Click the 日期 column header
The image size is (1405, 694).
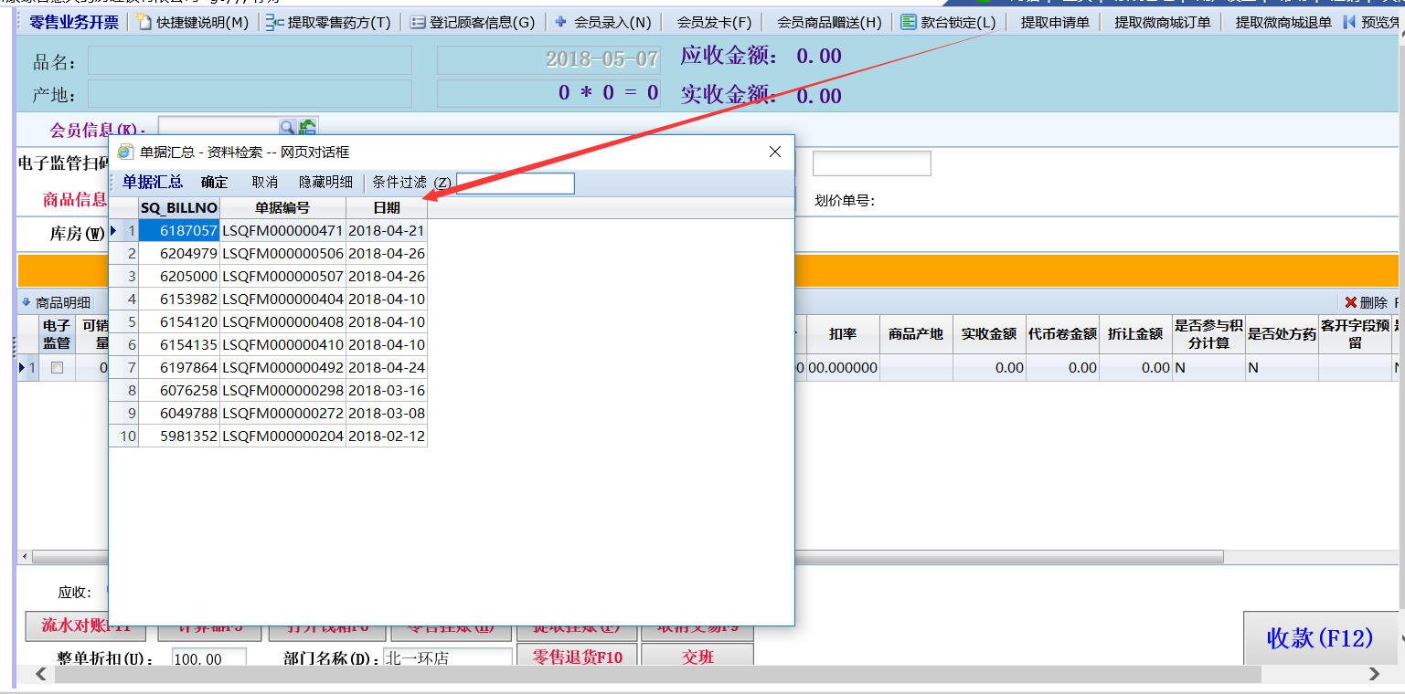pyautogui.click(x=387, y=208)
